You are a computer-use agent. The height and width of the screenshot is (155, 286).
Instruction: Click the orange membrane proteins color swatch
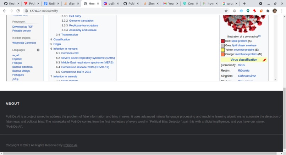(223, 54)
